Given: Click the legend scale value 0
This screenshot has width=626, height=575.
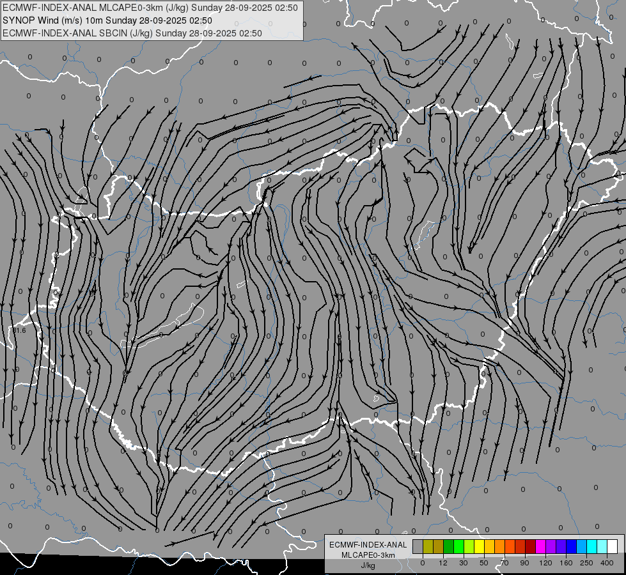Looking at the screenshot, I should (423, 563).
